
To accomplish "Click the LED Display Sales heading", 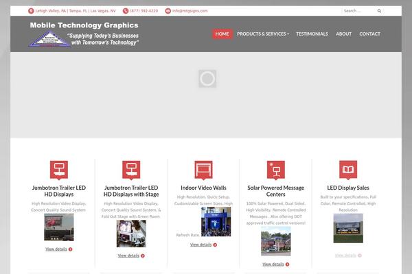I will pos(348,188).
